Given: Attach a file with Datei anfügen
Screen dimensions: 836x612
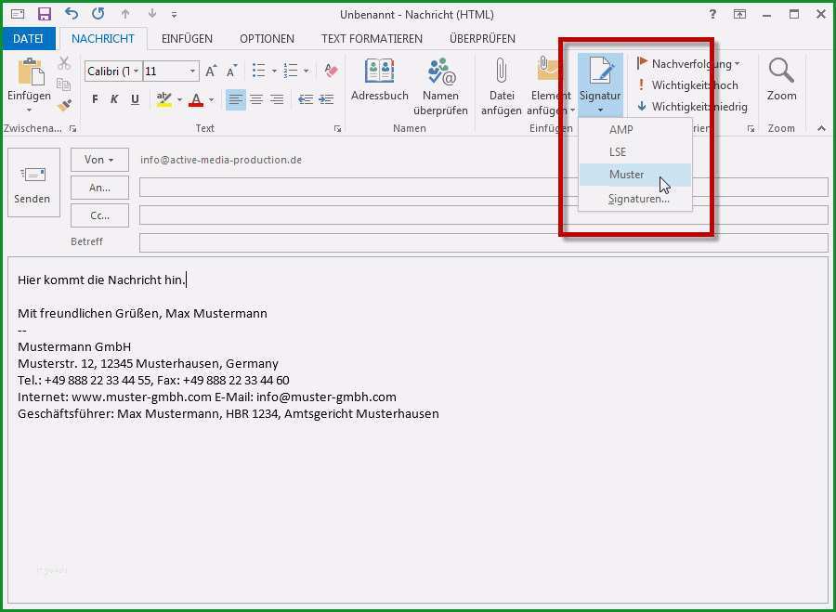Looking at the screenshot, I should (x=502, y=87).
